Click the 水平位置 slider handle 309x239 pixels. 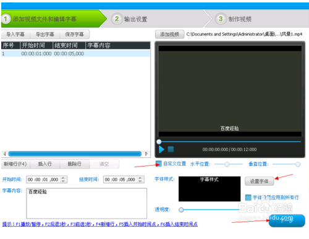pos(227,164)
